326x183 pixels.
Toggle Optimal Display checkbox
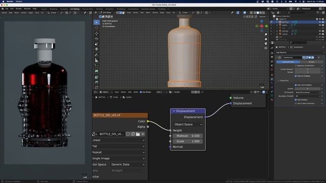[x=295, y=76]
